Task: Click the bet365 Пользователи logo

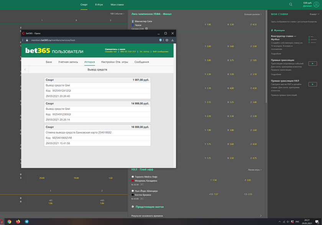Action: 54,51
